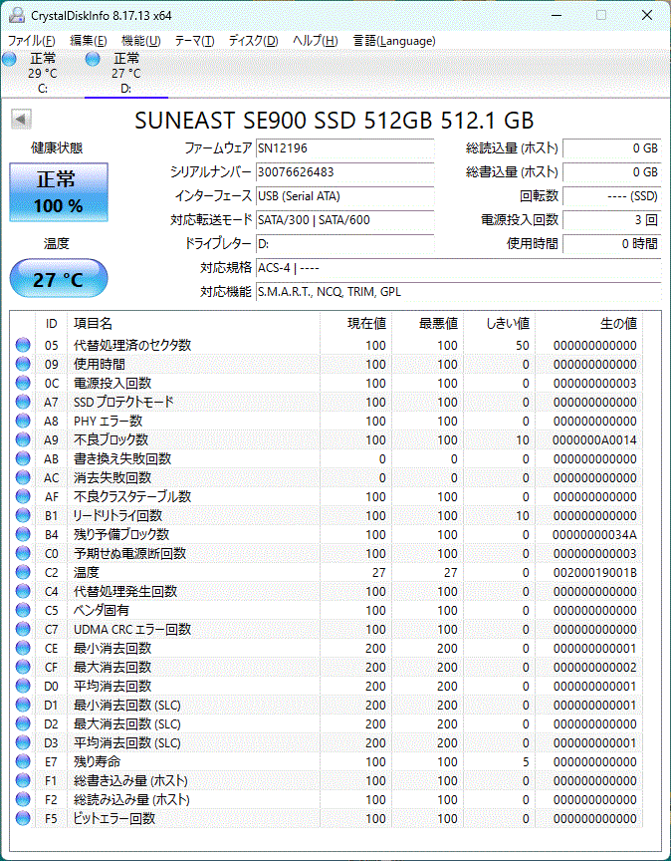
Task: Click the previous disk arrow icon
Action: point(19,120)
